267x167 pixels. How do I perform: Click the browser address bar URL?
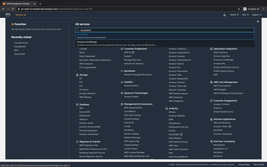57,9
